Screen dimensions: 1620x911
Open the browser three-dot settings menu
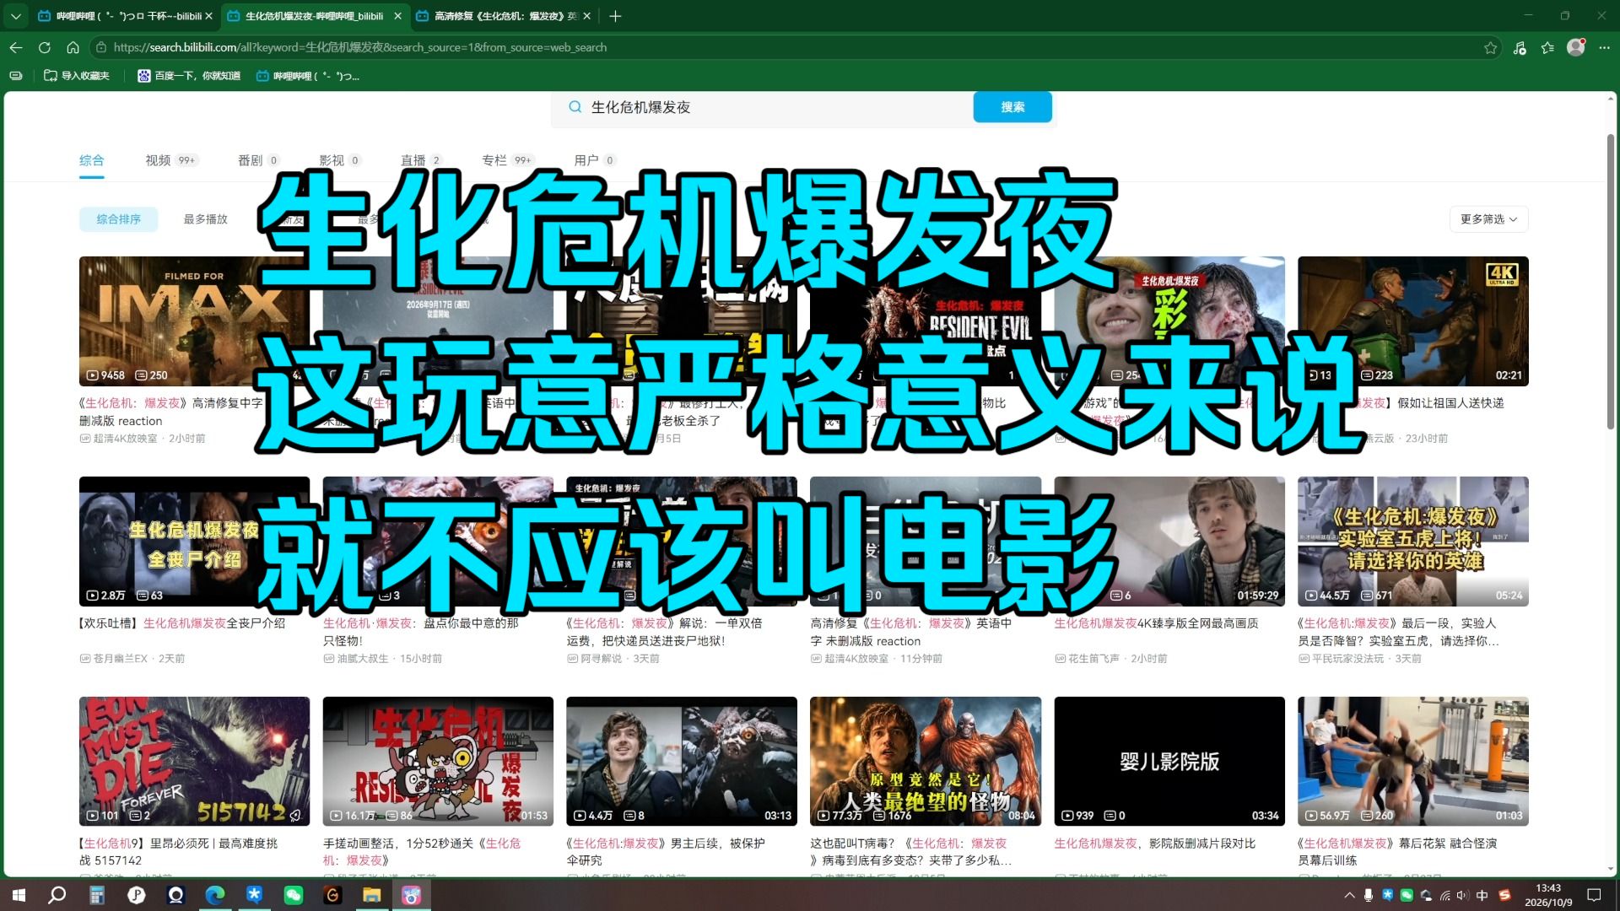click(1604, 47)
